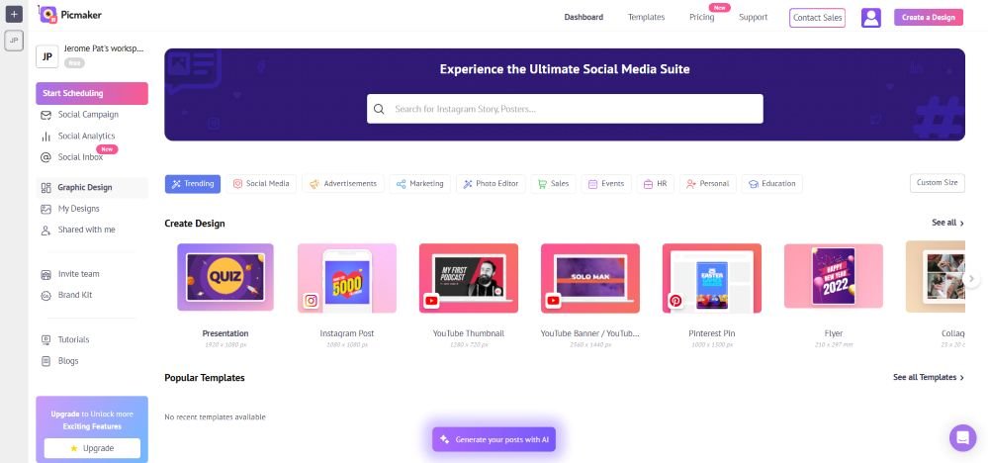This screenshot has height=463, width=988.
Task: Click the My Designs image icon
Action: 46,209
